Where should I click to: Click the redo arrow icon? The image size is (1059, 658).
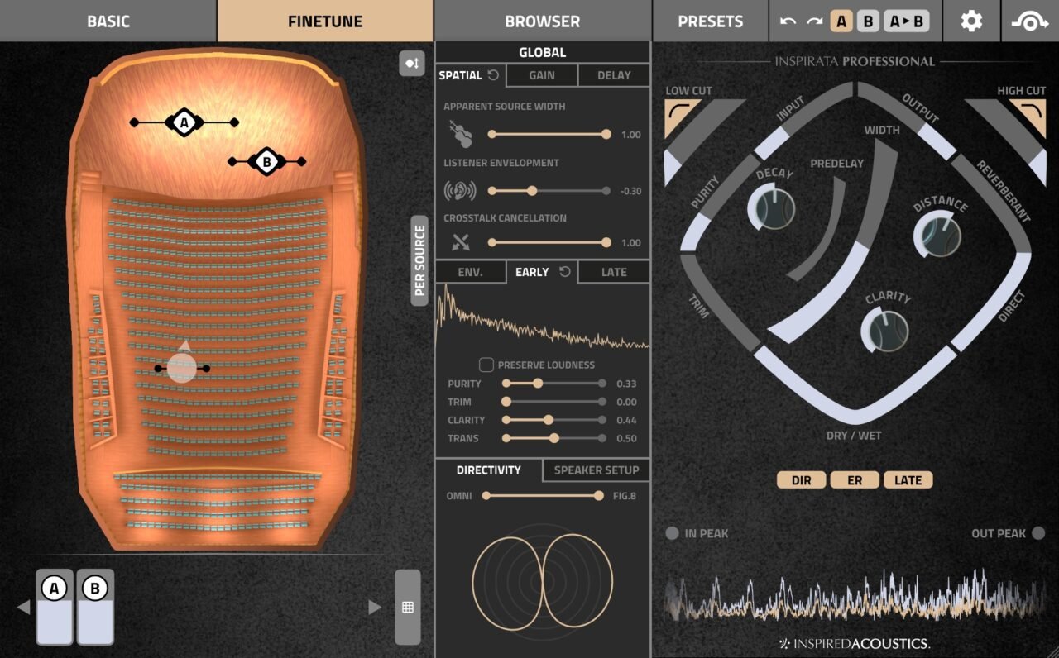[x=814, y=21]
